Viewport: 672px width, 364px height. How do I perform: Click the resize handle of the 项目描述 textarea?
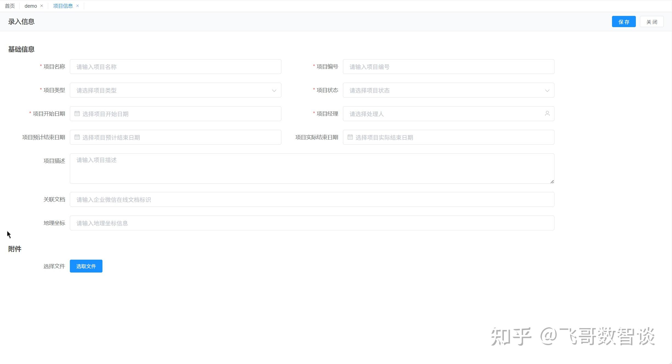pyautogui.click(x=552, y=182)
